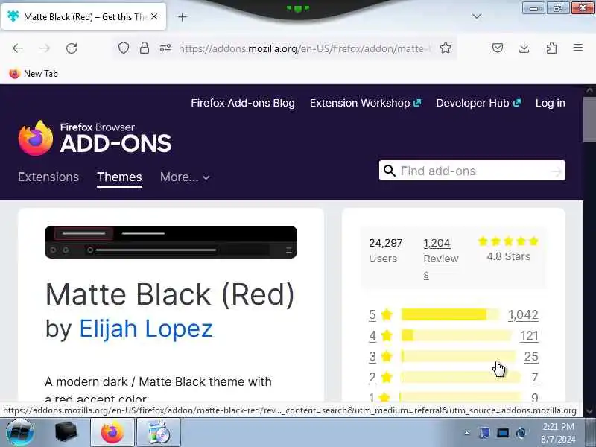
Task: Filter reviews by 5 star rating
Action: (372, 314)
